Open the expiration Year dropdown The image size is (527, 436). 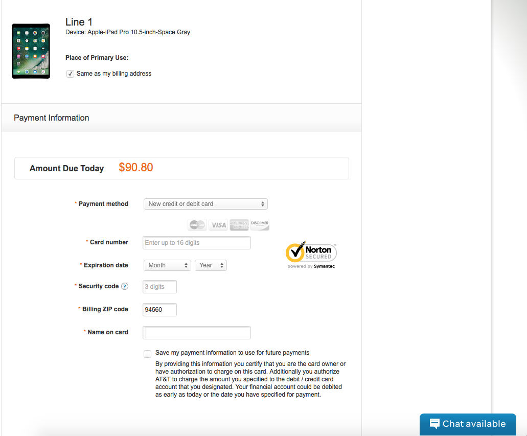pyautogui.click(x=211, y=265)
